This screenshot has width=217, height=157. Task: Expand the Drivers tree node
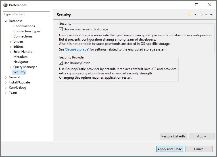pos(11,42)
